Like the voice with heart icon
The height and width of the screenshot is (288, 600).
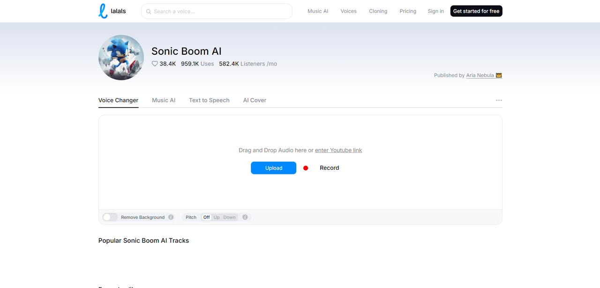[x=155, y=64]
